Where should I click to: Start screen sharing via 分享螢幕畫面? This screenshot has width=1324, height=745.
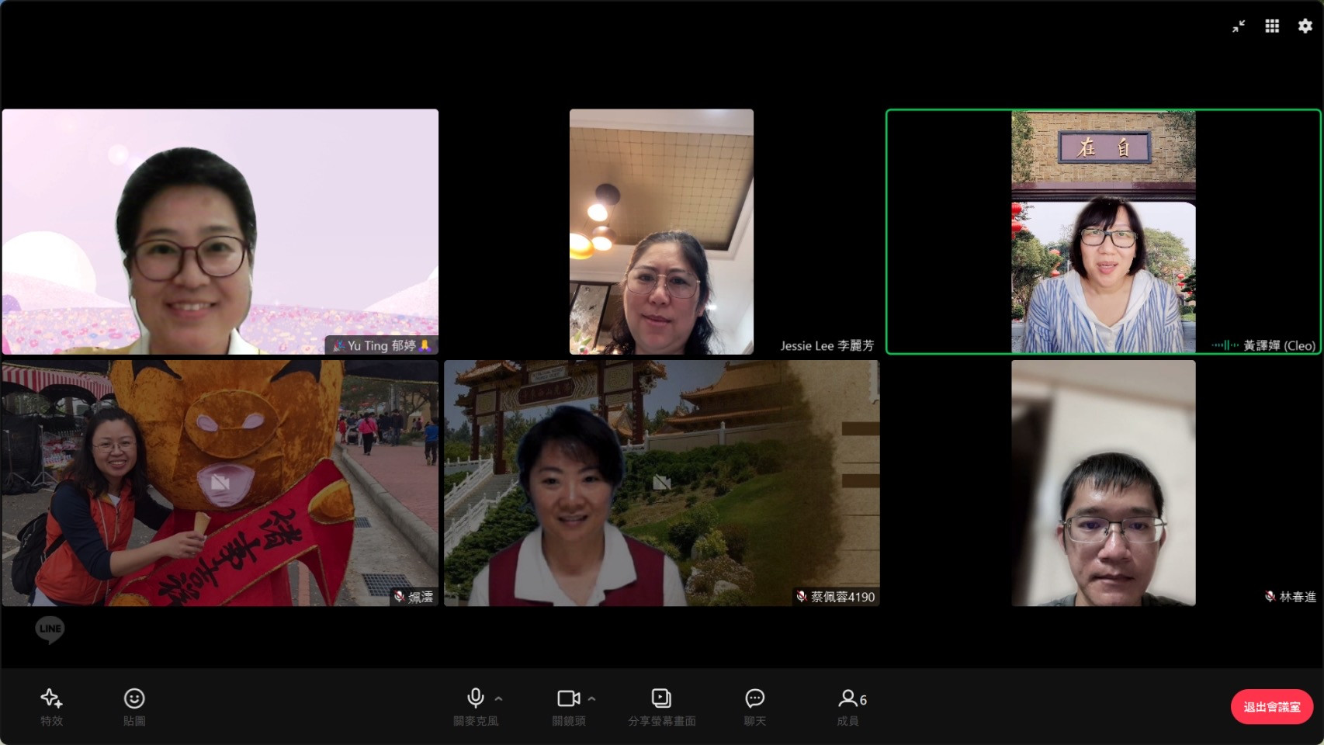click(x=661, y=706)
